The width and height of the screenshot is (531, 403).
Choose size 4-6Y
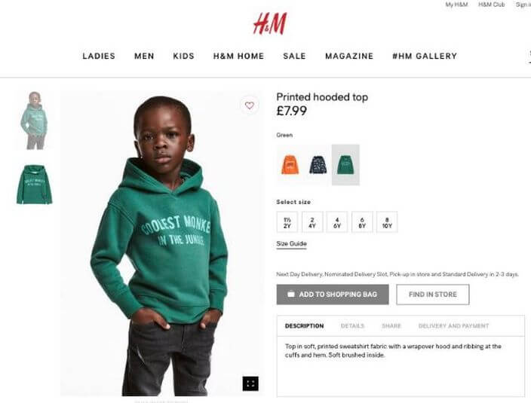pyautogui.click(x=337, y=222)
